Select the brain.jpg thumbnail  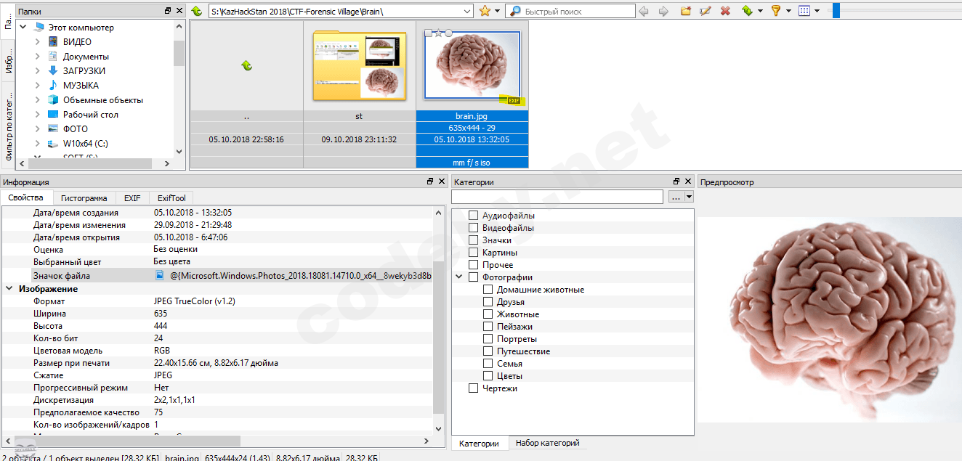point(472,65)
